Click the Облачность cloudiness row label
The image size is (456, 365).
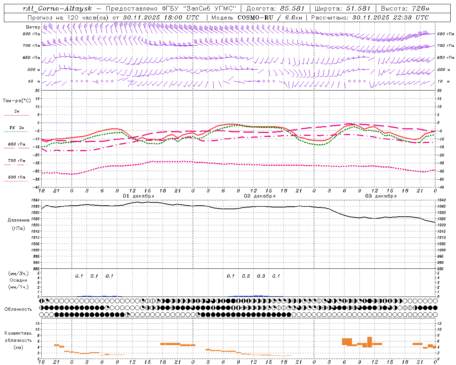tap(18, 309)
